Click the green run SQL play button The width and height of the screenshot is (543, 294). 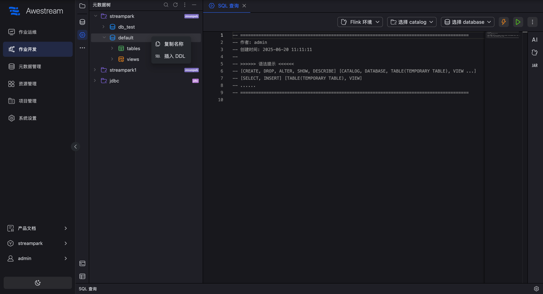point(518,22)
